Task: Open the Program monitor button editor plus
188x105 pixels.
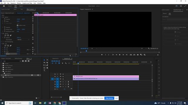Action: point(158,55)
